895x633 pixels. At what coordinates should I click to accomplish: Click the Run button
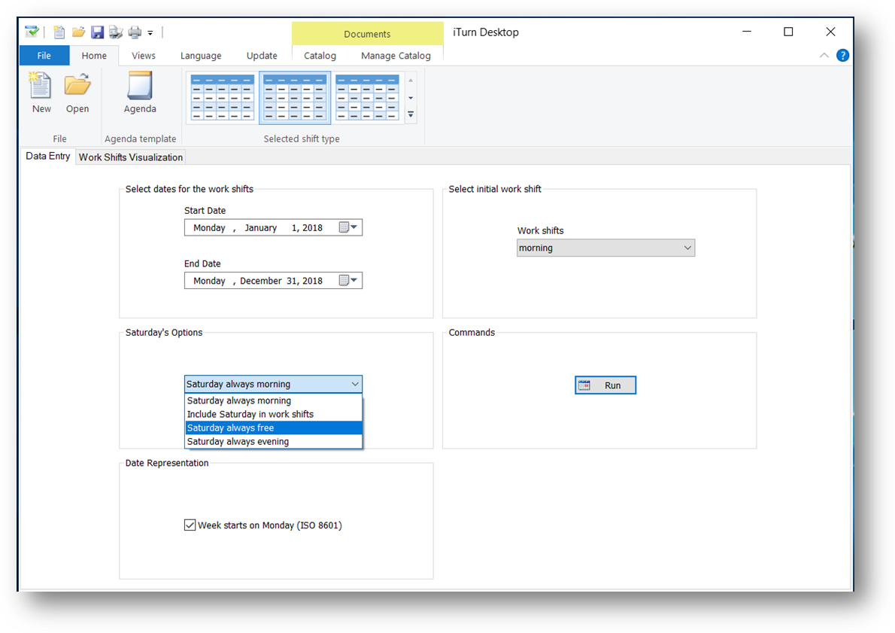coord(605,385)
